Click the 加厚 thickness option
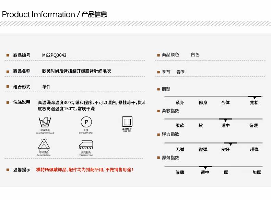The width and height of the screenshot is (271, 200). tap(257, 172)
